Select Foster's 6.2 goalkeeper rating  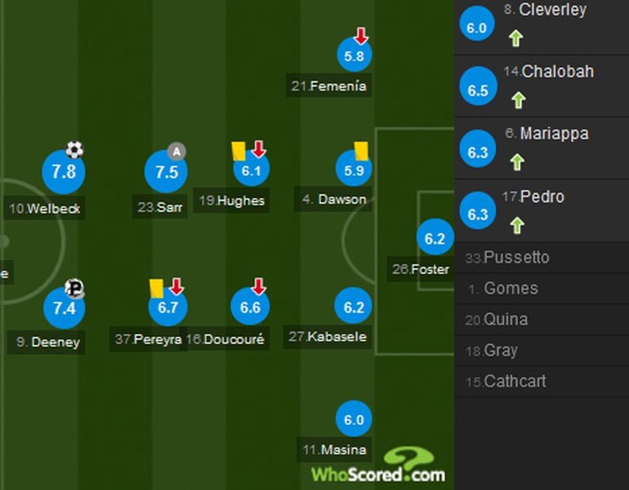click(435, 239)
